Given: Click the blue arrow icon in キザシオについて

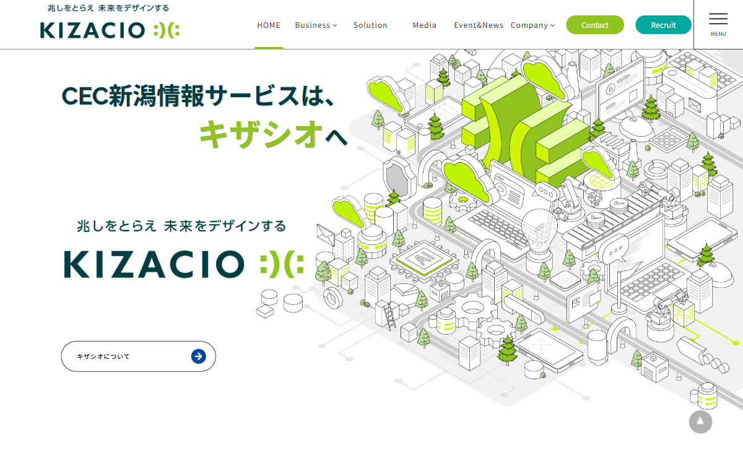Looking at the screenshot, I should coord(198,356).
